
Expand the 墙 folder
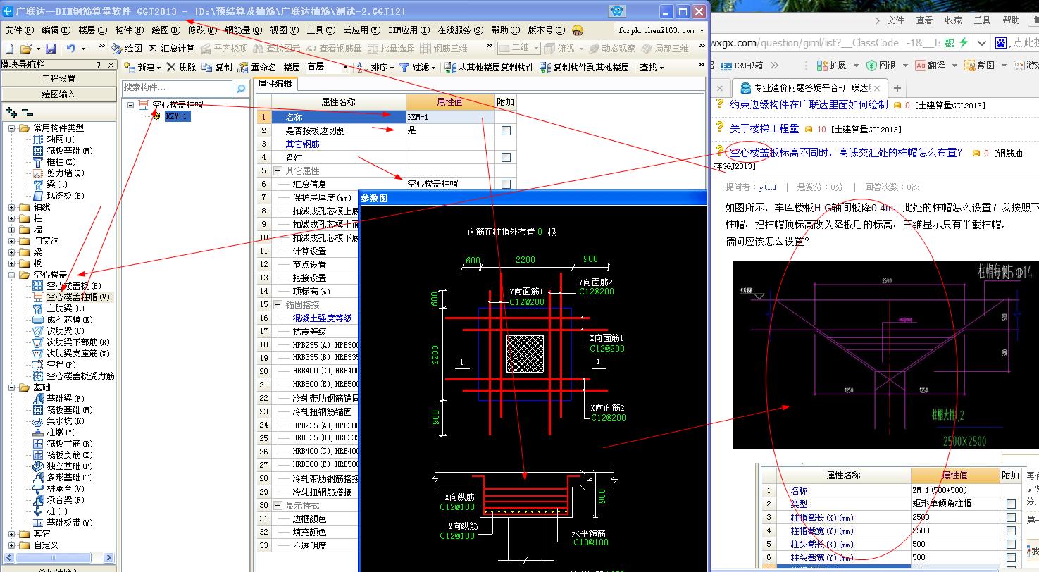tap(12, 230)
